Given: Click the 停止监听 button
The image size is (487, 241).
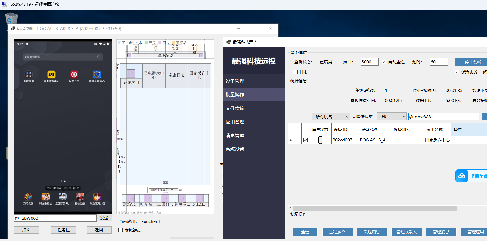Looking at the screenshot, I should pyautogui.click(x=473, y=62).
